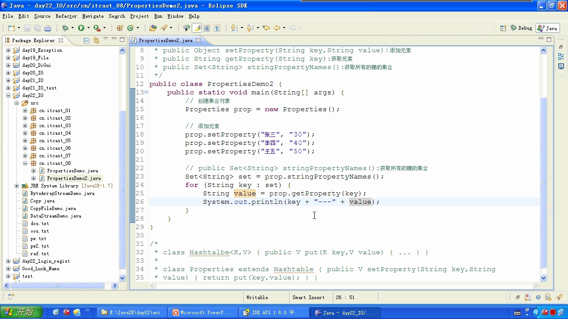Click the Start button on taskbar

[x=21, y=312]
